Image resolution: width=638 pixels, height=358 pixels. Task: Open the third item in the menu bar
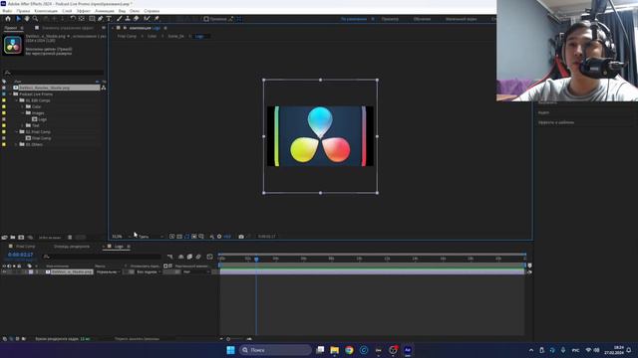pyautogui.click(x=46, y=11)
